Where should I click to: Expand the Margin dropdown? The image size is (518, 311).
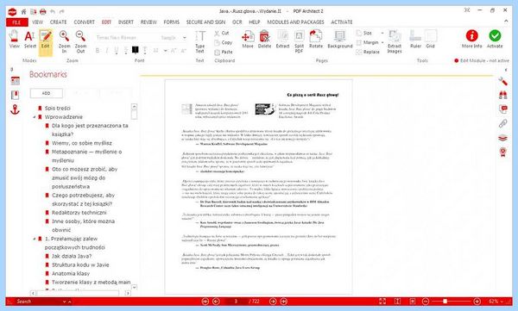click(382, 42)
